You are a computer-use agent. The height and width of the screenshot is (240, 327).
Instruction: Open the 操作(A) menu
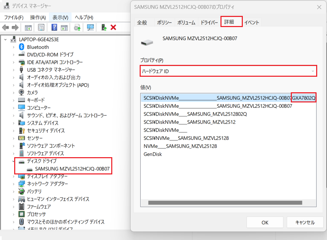tap(38, 18)
